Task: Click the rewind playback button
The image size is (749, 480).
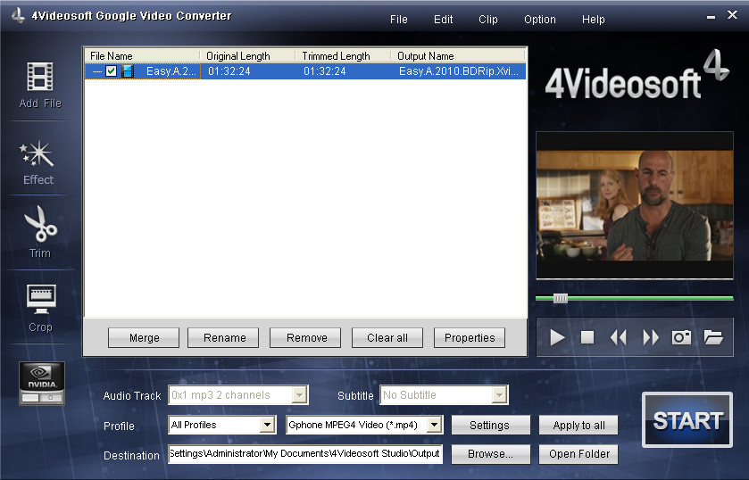Action: tap(618, 337)
